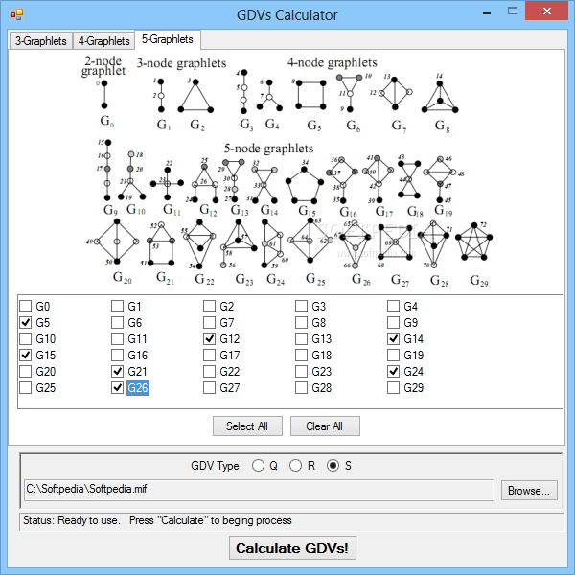Image resolution: width=575 pixels, height=575 pixels.
Task: Uncheck the G12 checkbox
Action: 209,339
